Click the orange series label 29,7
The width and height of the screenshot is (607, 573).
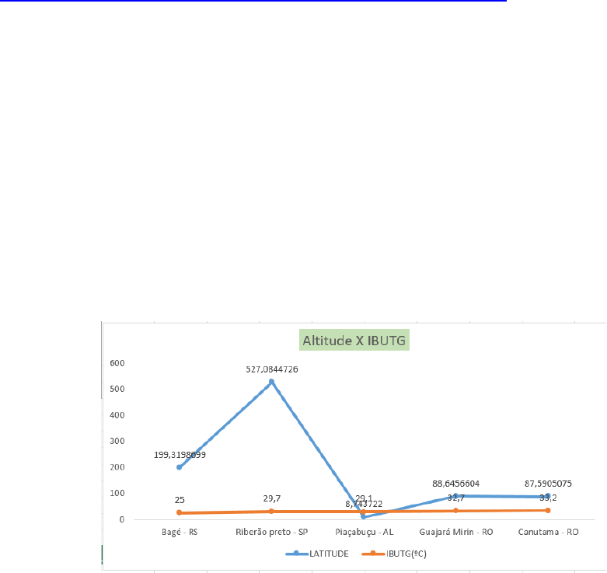pos(272,498)
